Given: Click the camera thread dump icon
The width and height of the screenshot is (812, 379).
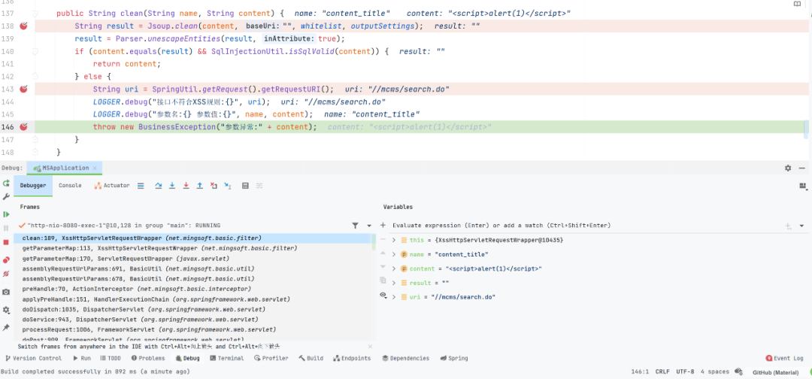Looking at the screenshot, I should click(6, 292).
